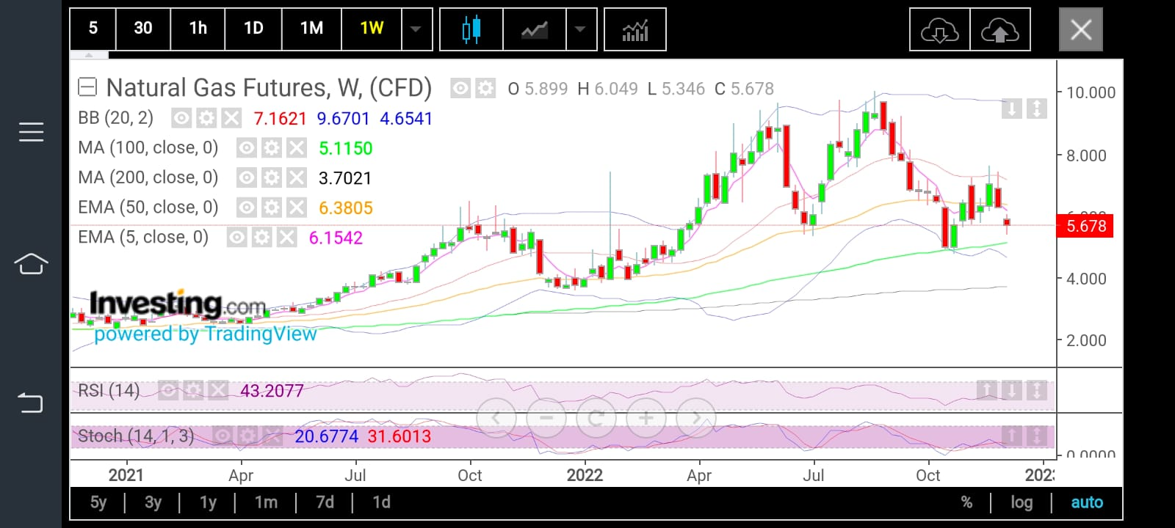Zoom out chart with minus button
Viewport: 1175px width, 528px height.
pos(546,418)
